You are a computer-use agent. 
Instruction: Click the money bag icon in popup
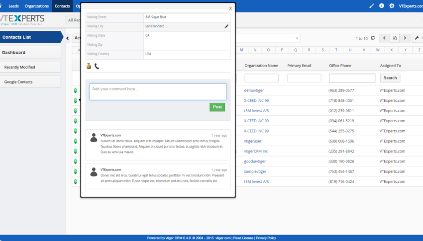click(89, 66)
